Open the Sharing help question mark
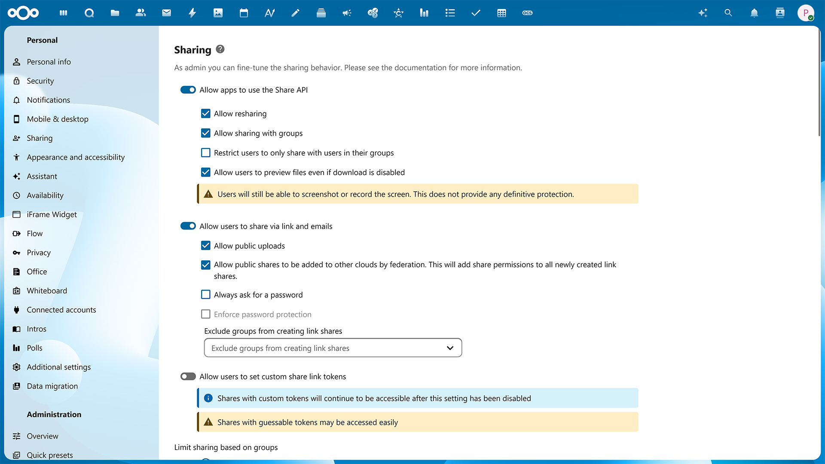This screenshot has width=825, height=464. [220, 49]
